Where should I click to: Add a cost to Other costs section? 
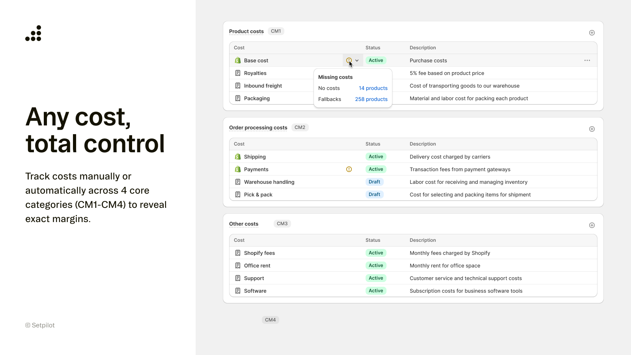[592, 225]
